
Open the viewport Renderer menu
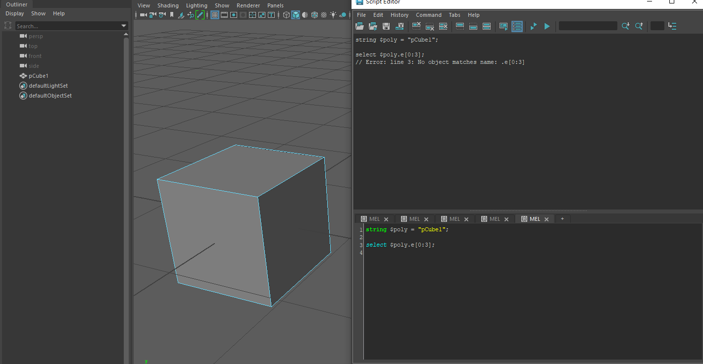click(x=248, y=5)
